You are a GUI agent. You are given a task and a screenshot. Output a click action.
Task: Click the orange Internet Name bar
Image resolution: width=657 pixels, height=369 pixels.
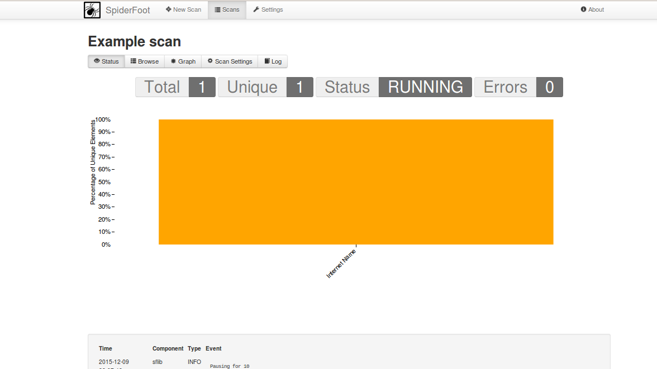point(356,182)
